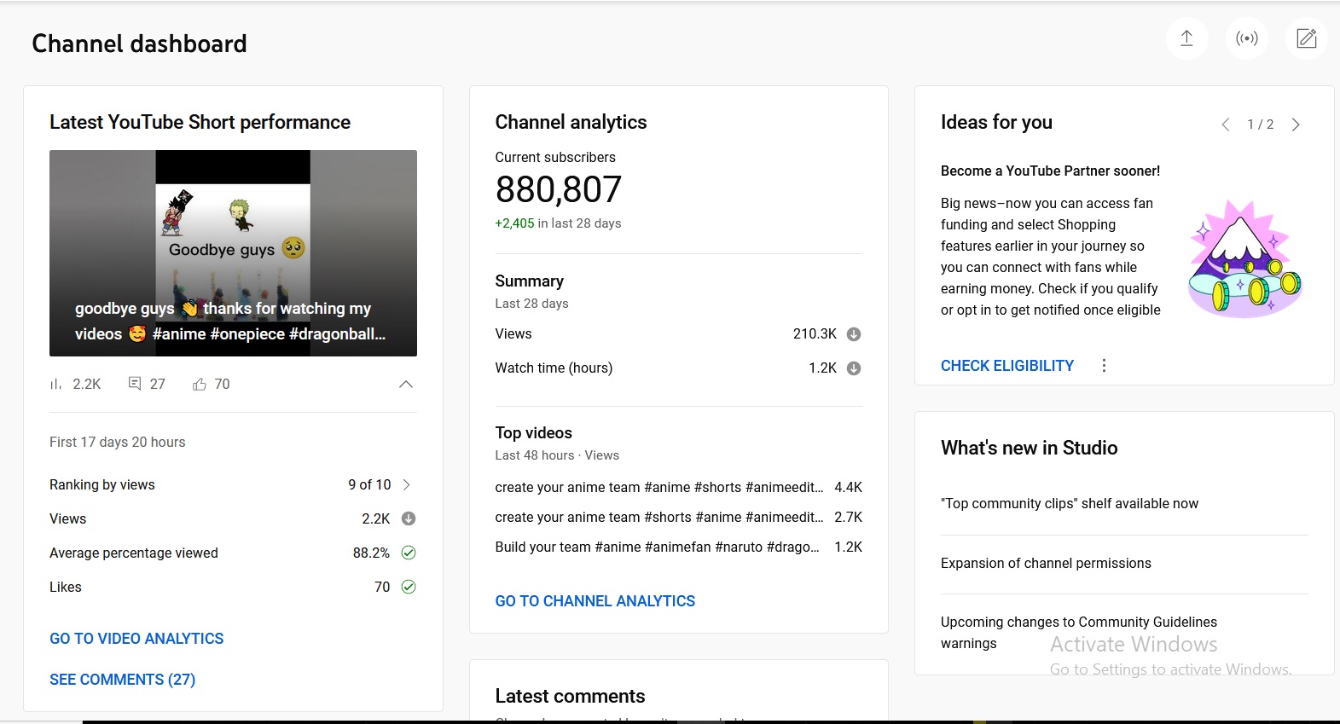Open GO TO CHANNEL ANALYTICS link
1340x724 pixels.
pos(595,601)
